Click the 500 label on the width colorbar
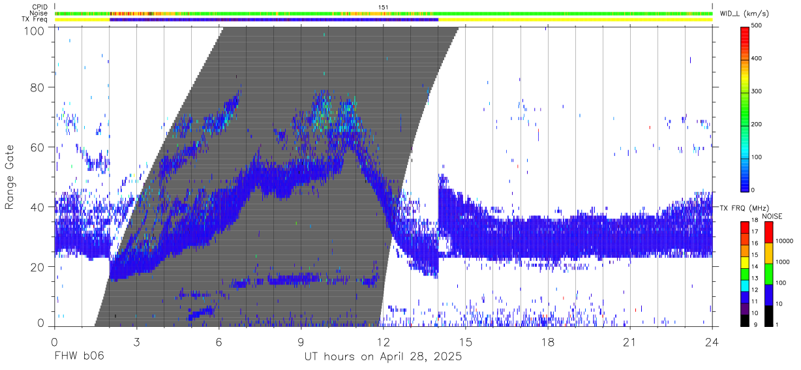801x370 pixels. coord(757,25)
